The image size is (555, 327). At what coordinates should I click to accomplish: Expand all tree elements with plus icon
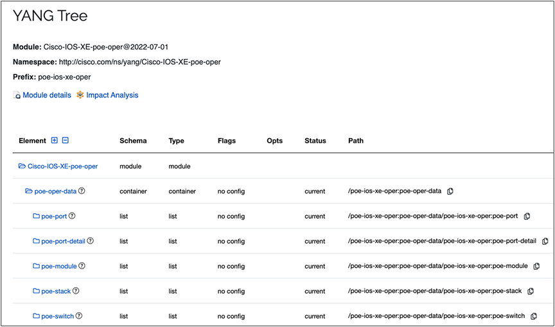54,140
